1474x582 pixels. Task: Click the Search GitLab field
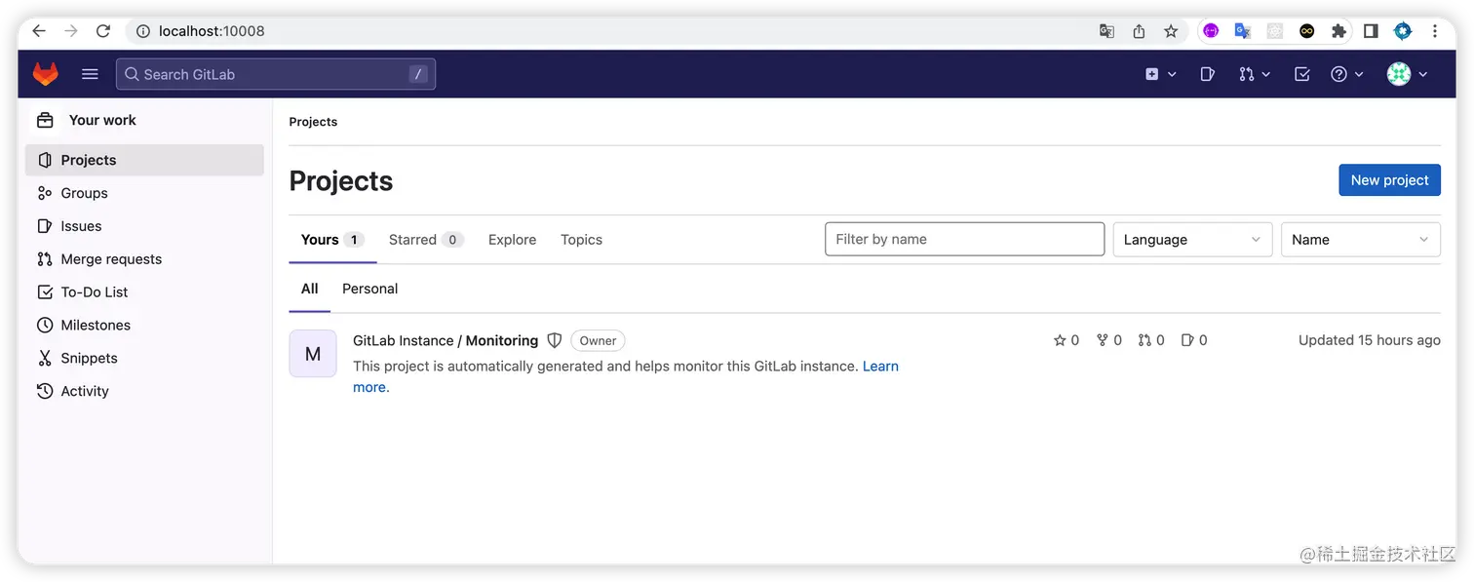276,74
